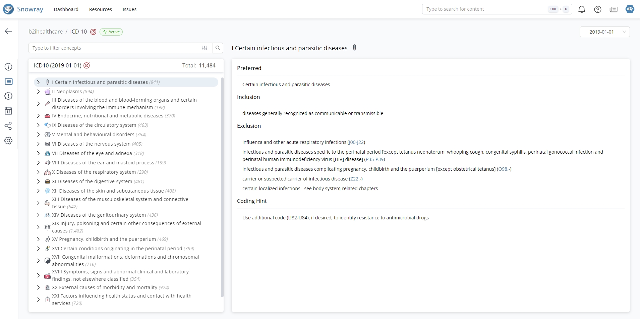The height and width of the screenshot is (319, 640).
Task: Go to the Issues menu
Action: (x=129, y=9)
